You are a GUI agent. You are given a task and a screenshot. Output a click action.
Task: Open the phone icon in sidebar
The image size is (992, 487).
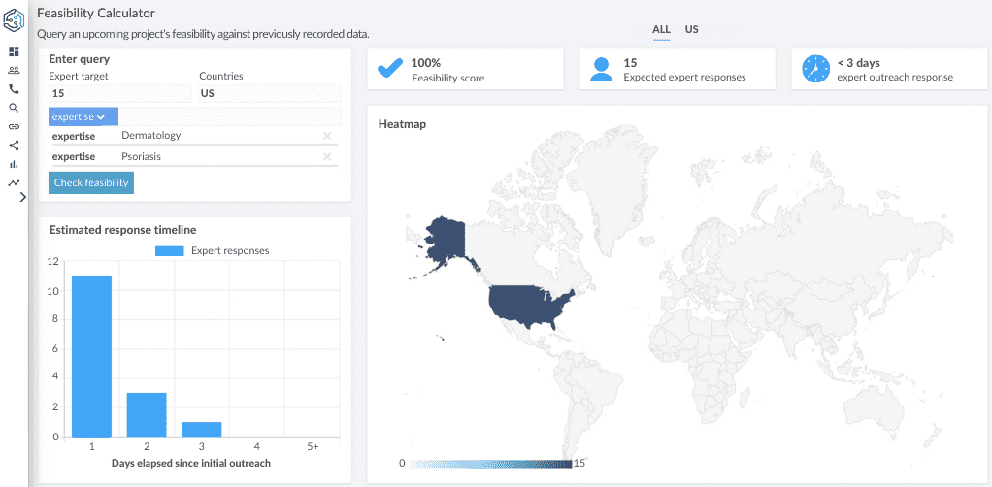point(14,89)
